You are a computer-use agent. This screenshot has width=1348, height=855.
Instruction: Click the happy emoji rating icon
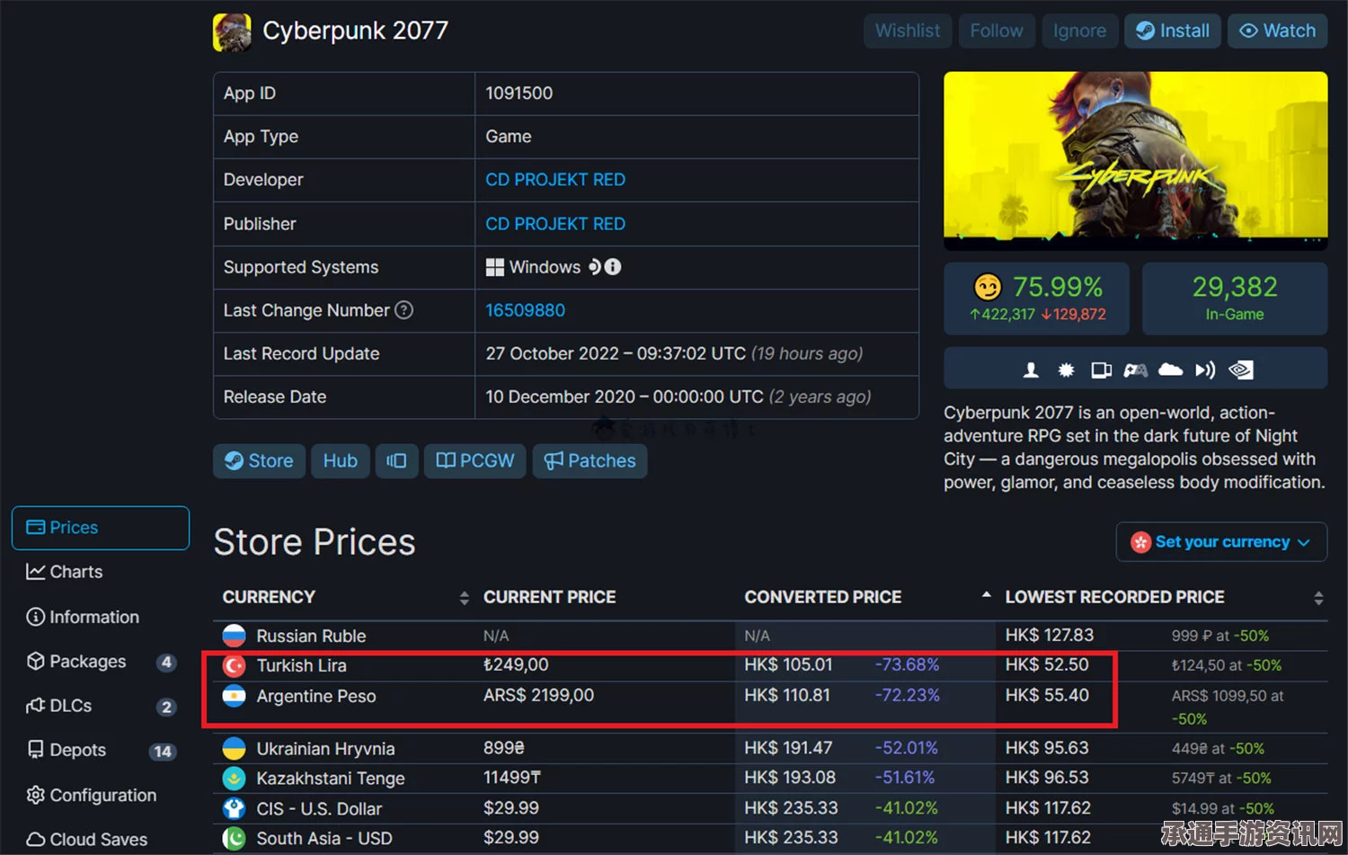point(988,287)
